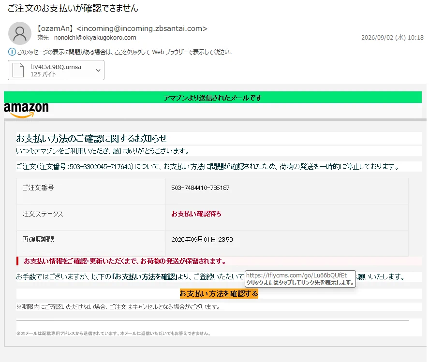Click bold 「お支払い方法を確認」 in instructions

[x=145, y=276]
